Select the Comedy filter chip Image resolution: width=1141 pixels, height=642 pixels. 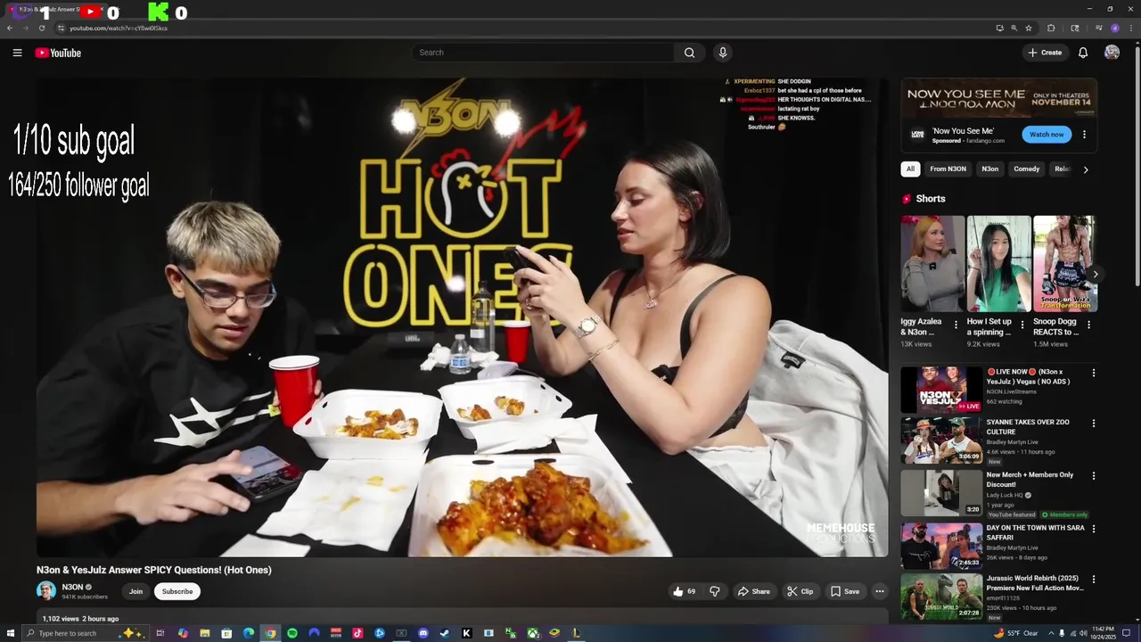pos(1027,169)
